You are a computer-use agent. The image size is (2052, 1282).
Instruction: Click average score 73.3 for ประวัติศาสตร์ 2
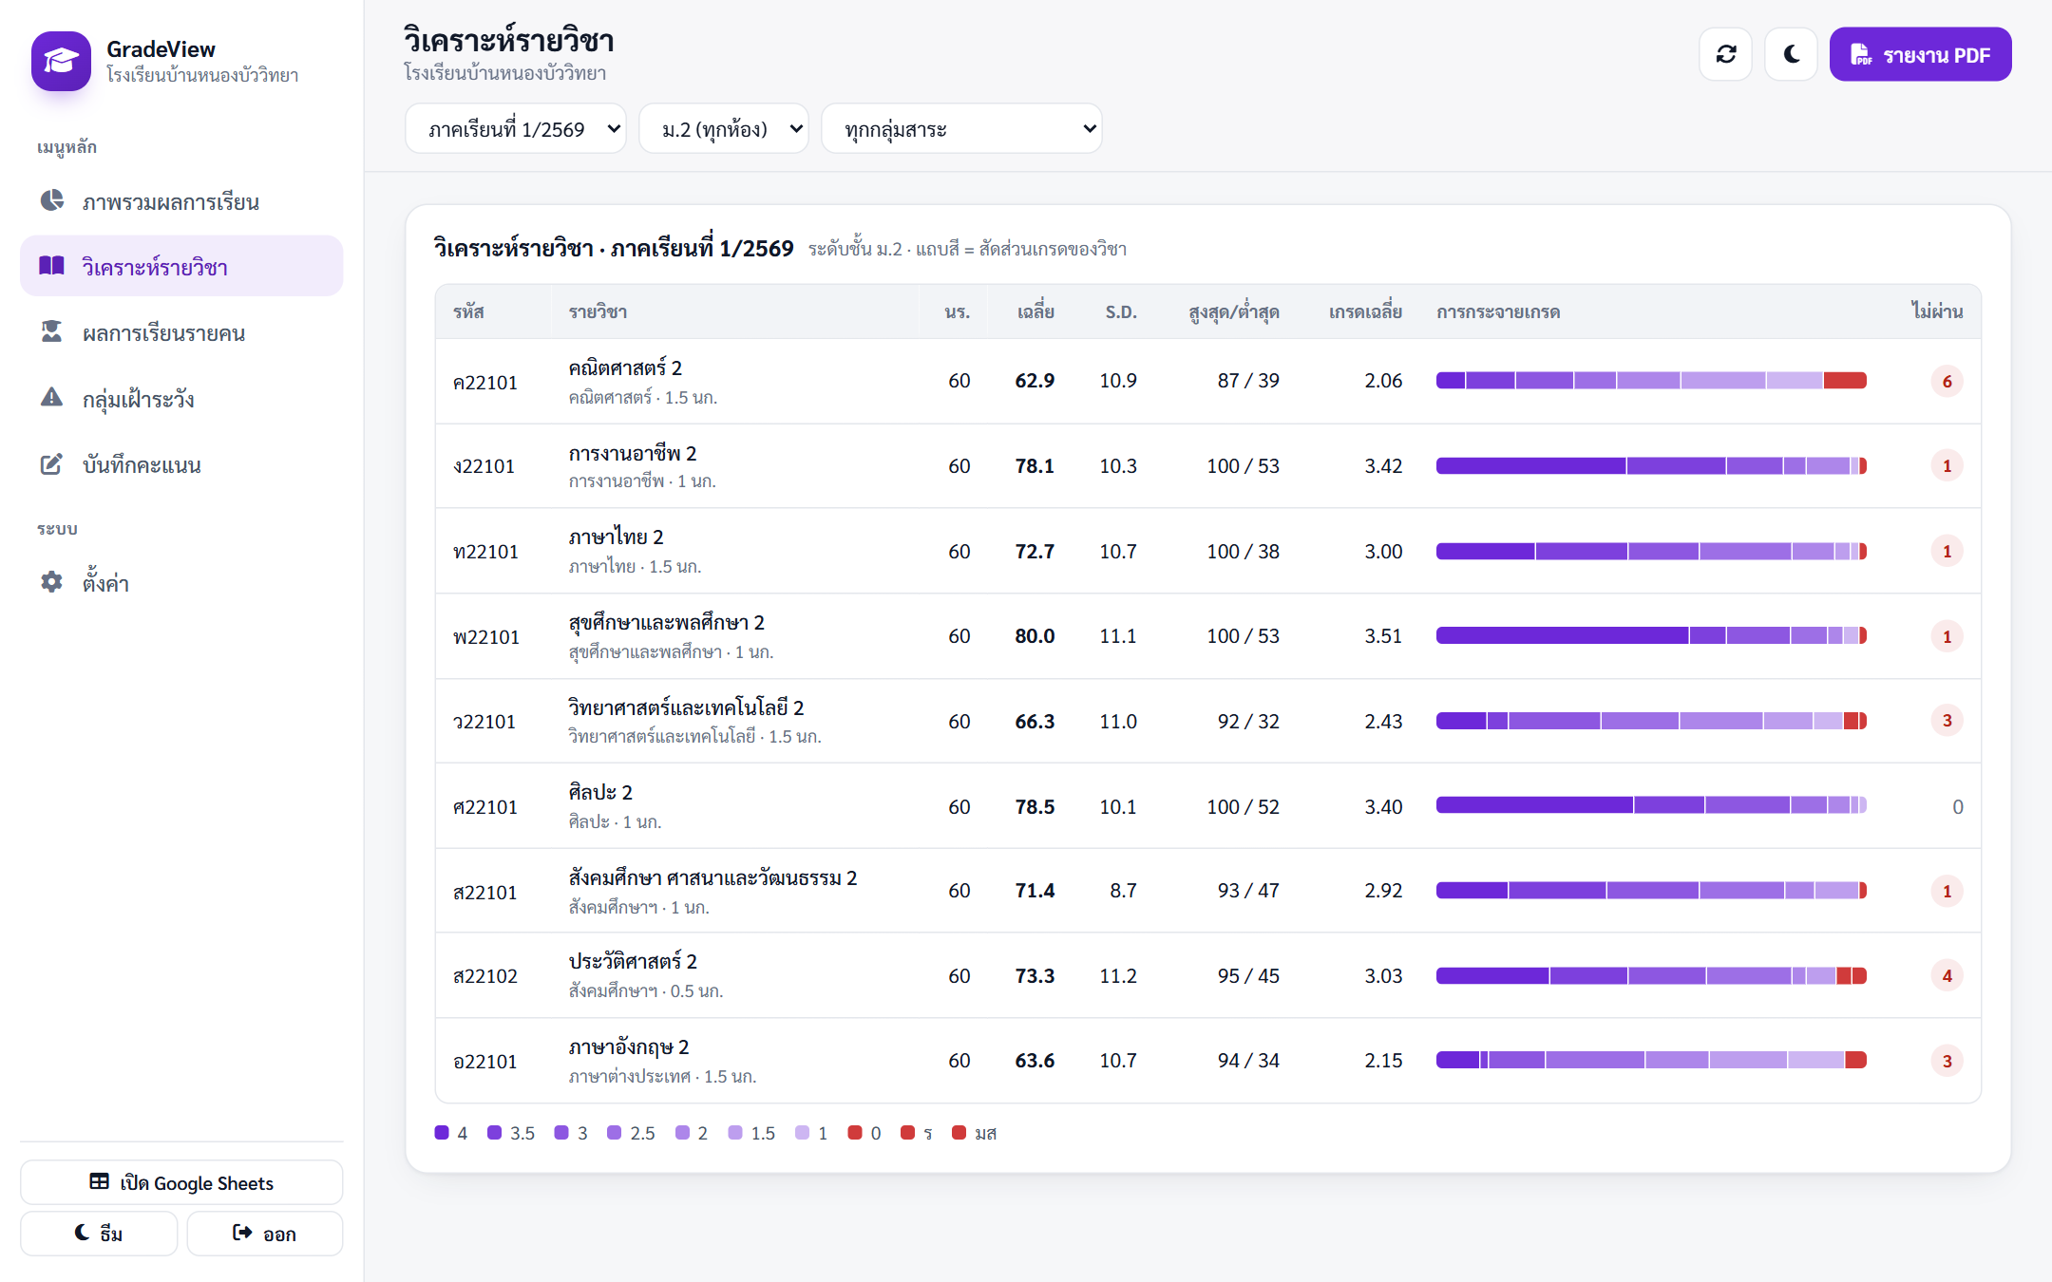pyautogui.click(x=1035, y=975)
